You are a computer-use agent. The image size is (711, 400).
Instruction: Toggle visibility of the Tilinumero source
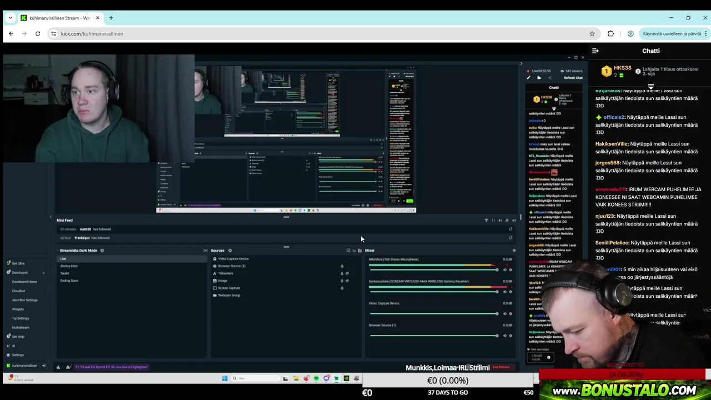[348, 273]
